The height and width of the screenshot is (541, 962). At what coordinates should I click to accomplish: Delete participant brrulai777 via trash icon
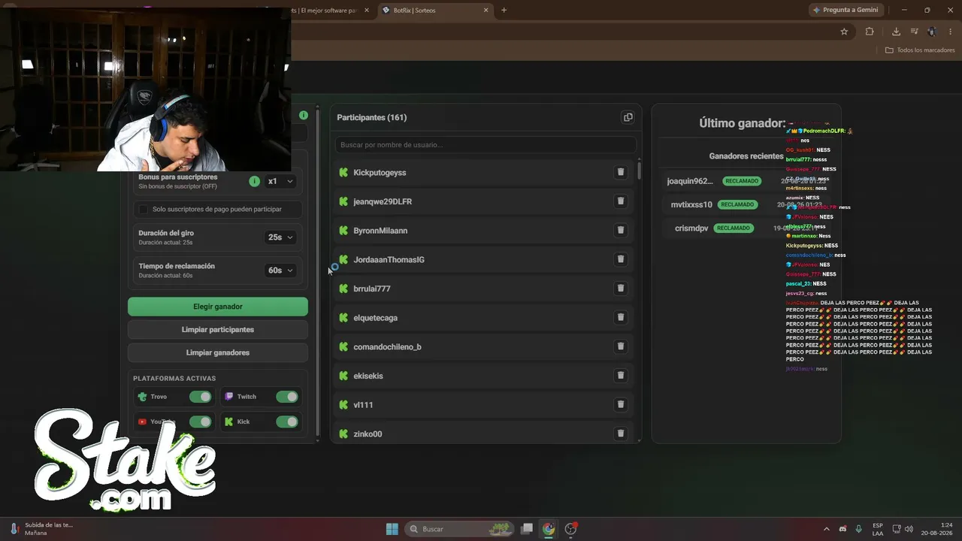point(621,289)
